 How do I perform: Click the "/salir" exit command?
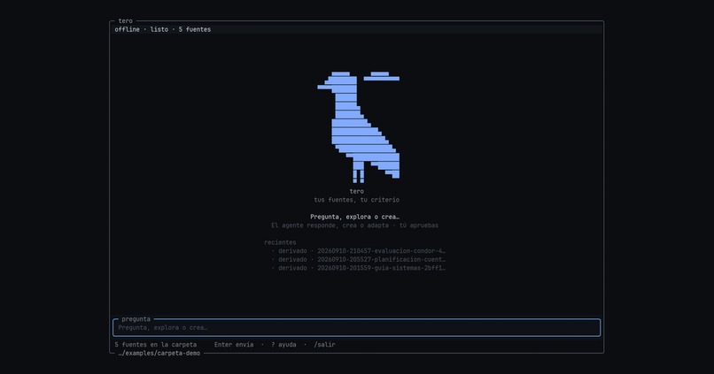tap(325, 345)
